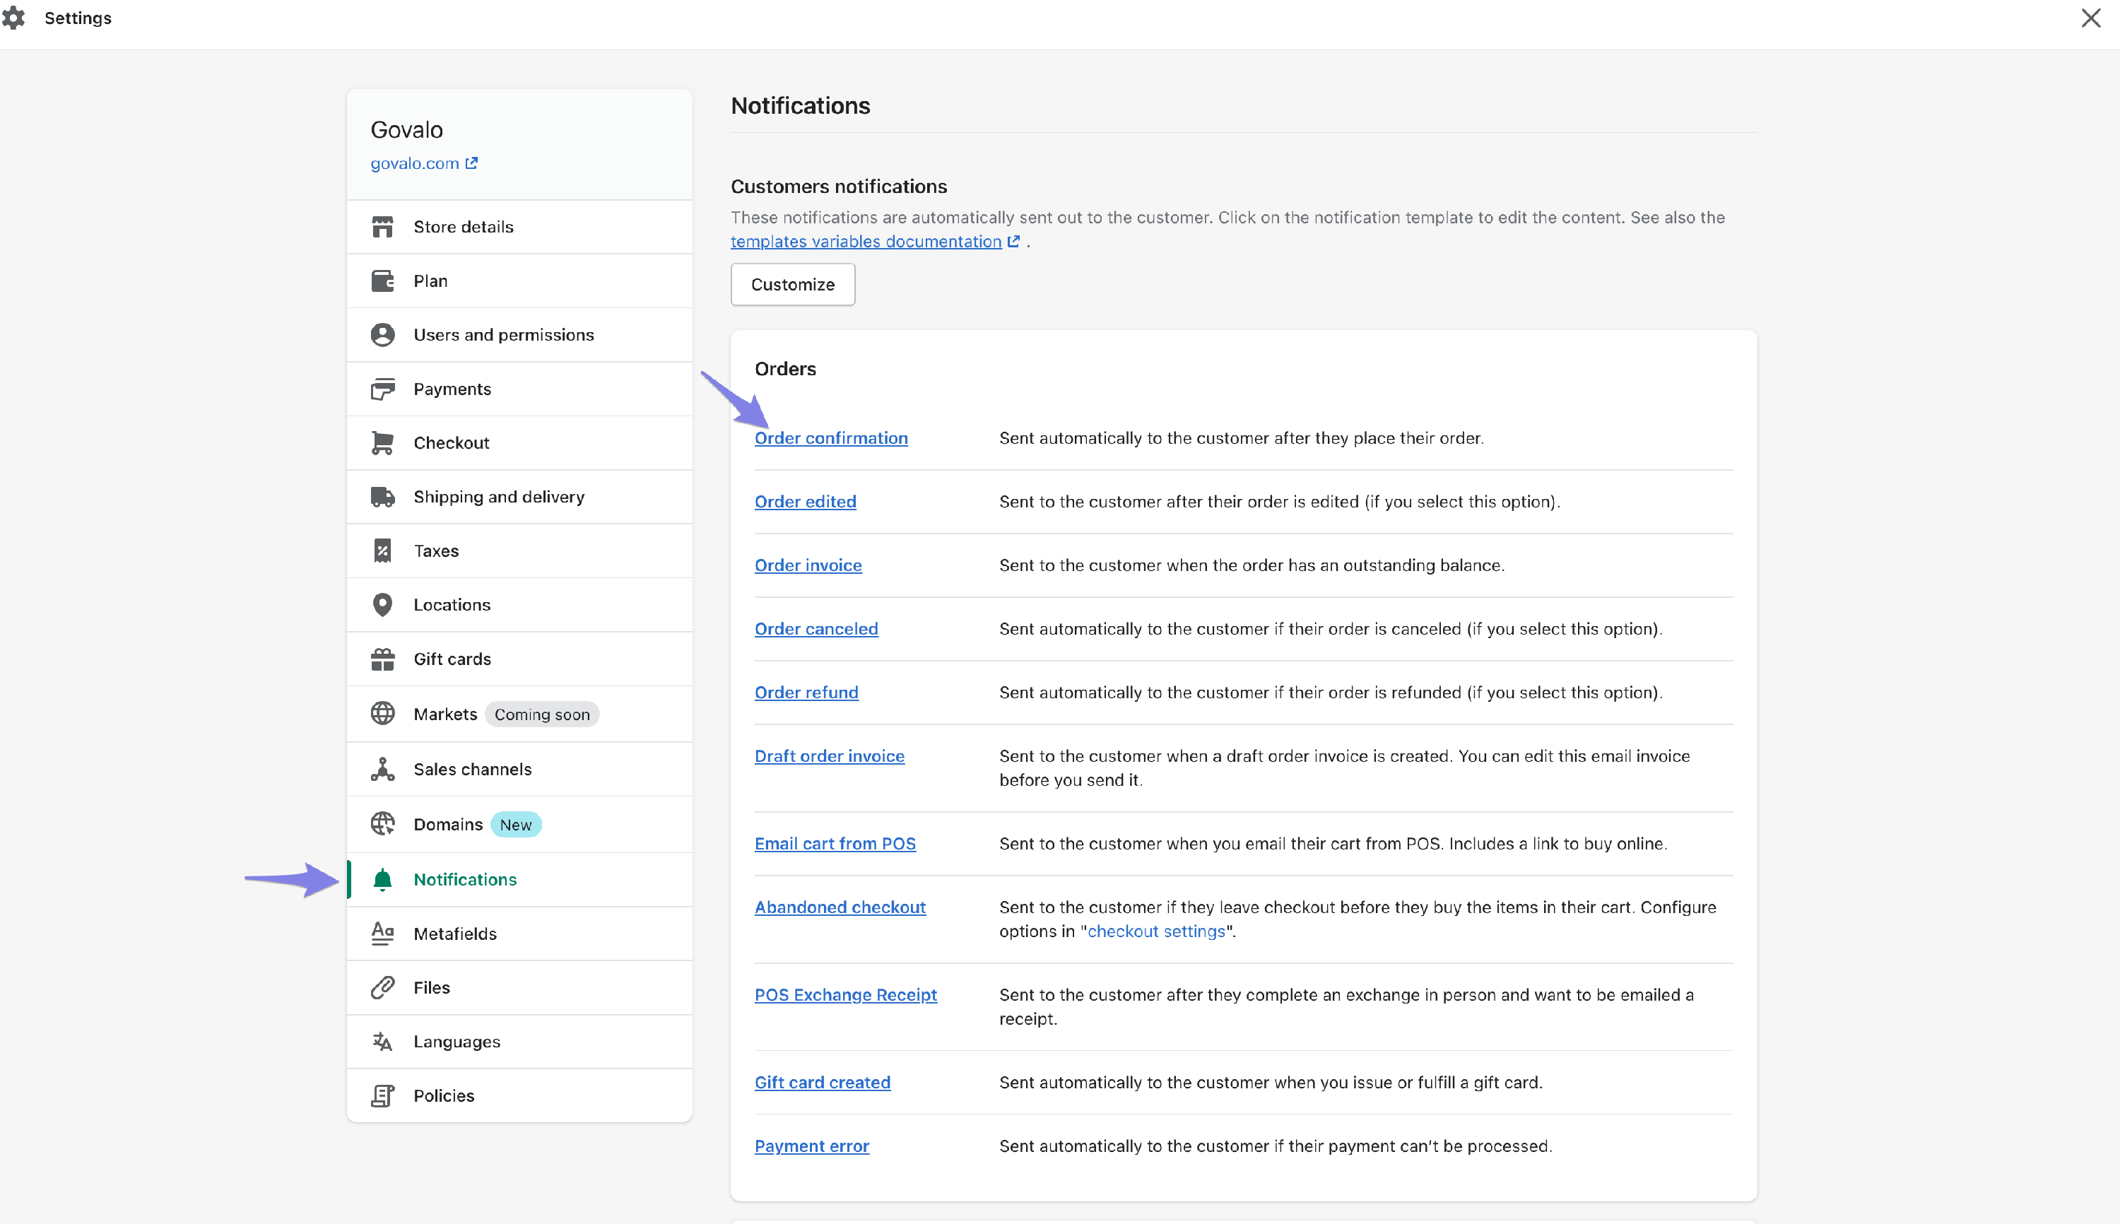Close the Settings window
Screen dimensions: 2120x1224
2090,18
